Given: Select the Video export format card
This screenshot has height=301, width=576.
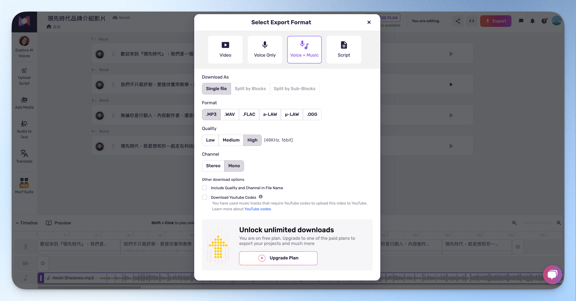Looking at the screenshot, I should [225, 50].
